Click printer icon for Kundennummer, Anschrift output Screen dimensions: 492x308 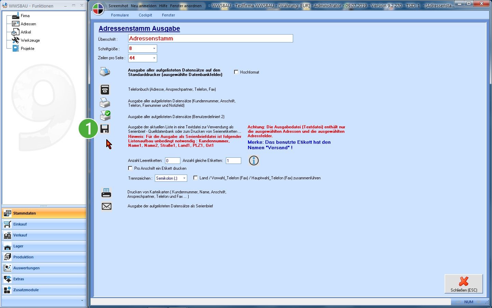click(105, 103)
